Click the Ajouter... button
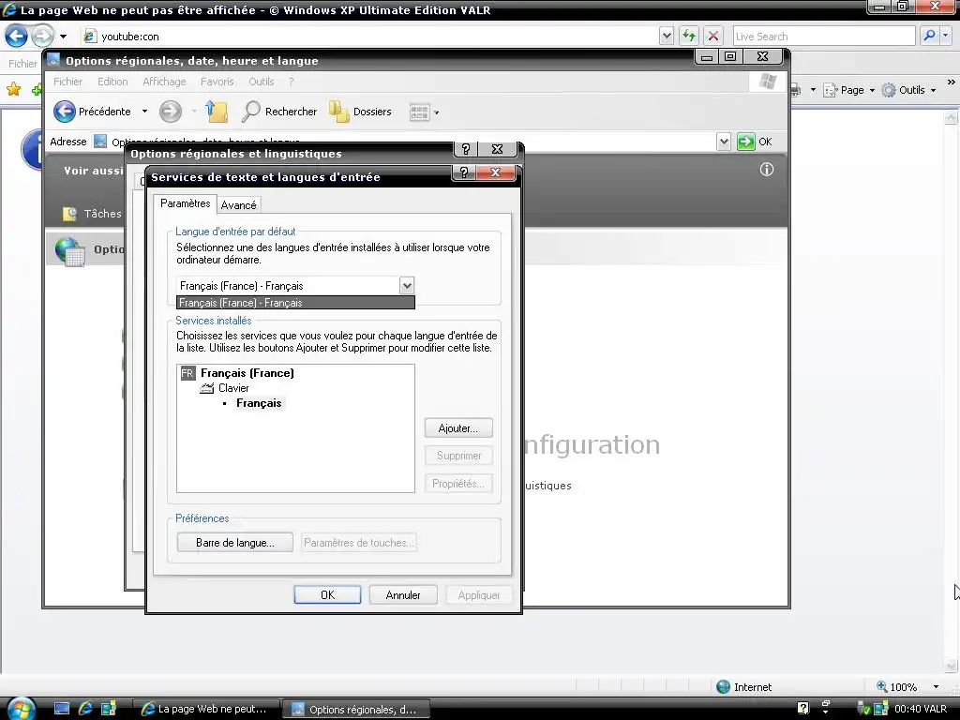This screenshot has height=720, width=960. (457, 427)
